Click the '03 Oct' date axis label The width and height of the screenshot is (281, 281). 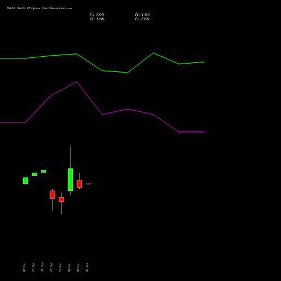click(x=78, y=268)
